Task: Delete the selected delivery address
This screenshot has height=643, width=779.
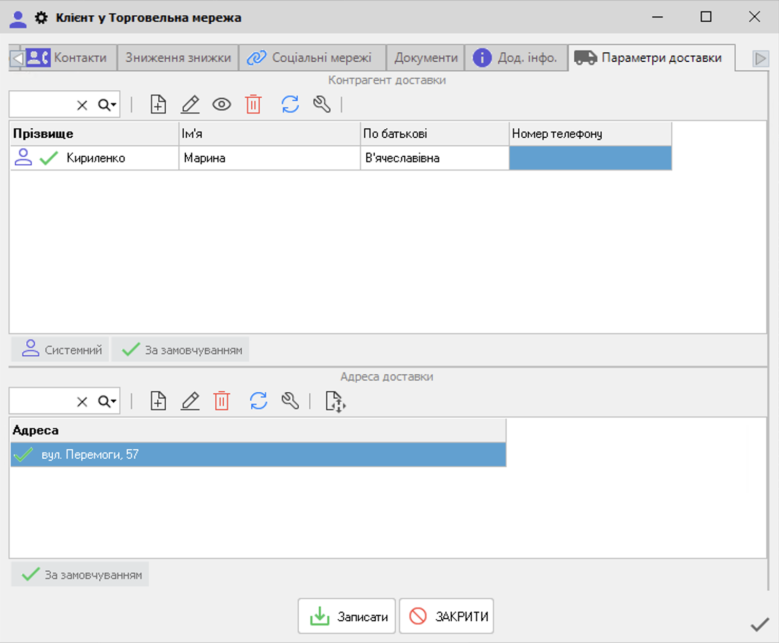Action: tap(222, 401)
